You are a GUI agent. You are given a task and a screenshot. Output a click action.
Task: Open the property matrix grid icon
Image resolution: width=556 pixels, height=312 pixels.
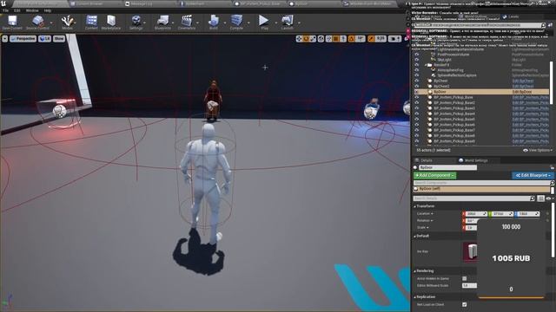click(x=540, y=198)
